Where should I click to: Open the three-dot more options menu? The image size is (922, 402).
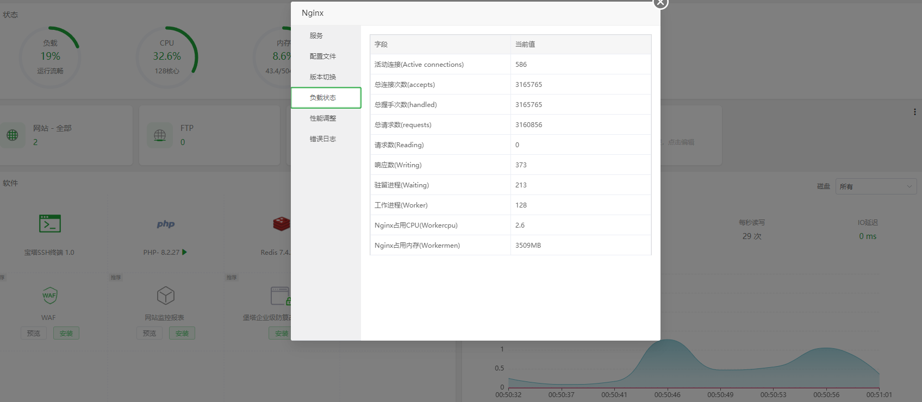[915, 112]
